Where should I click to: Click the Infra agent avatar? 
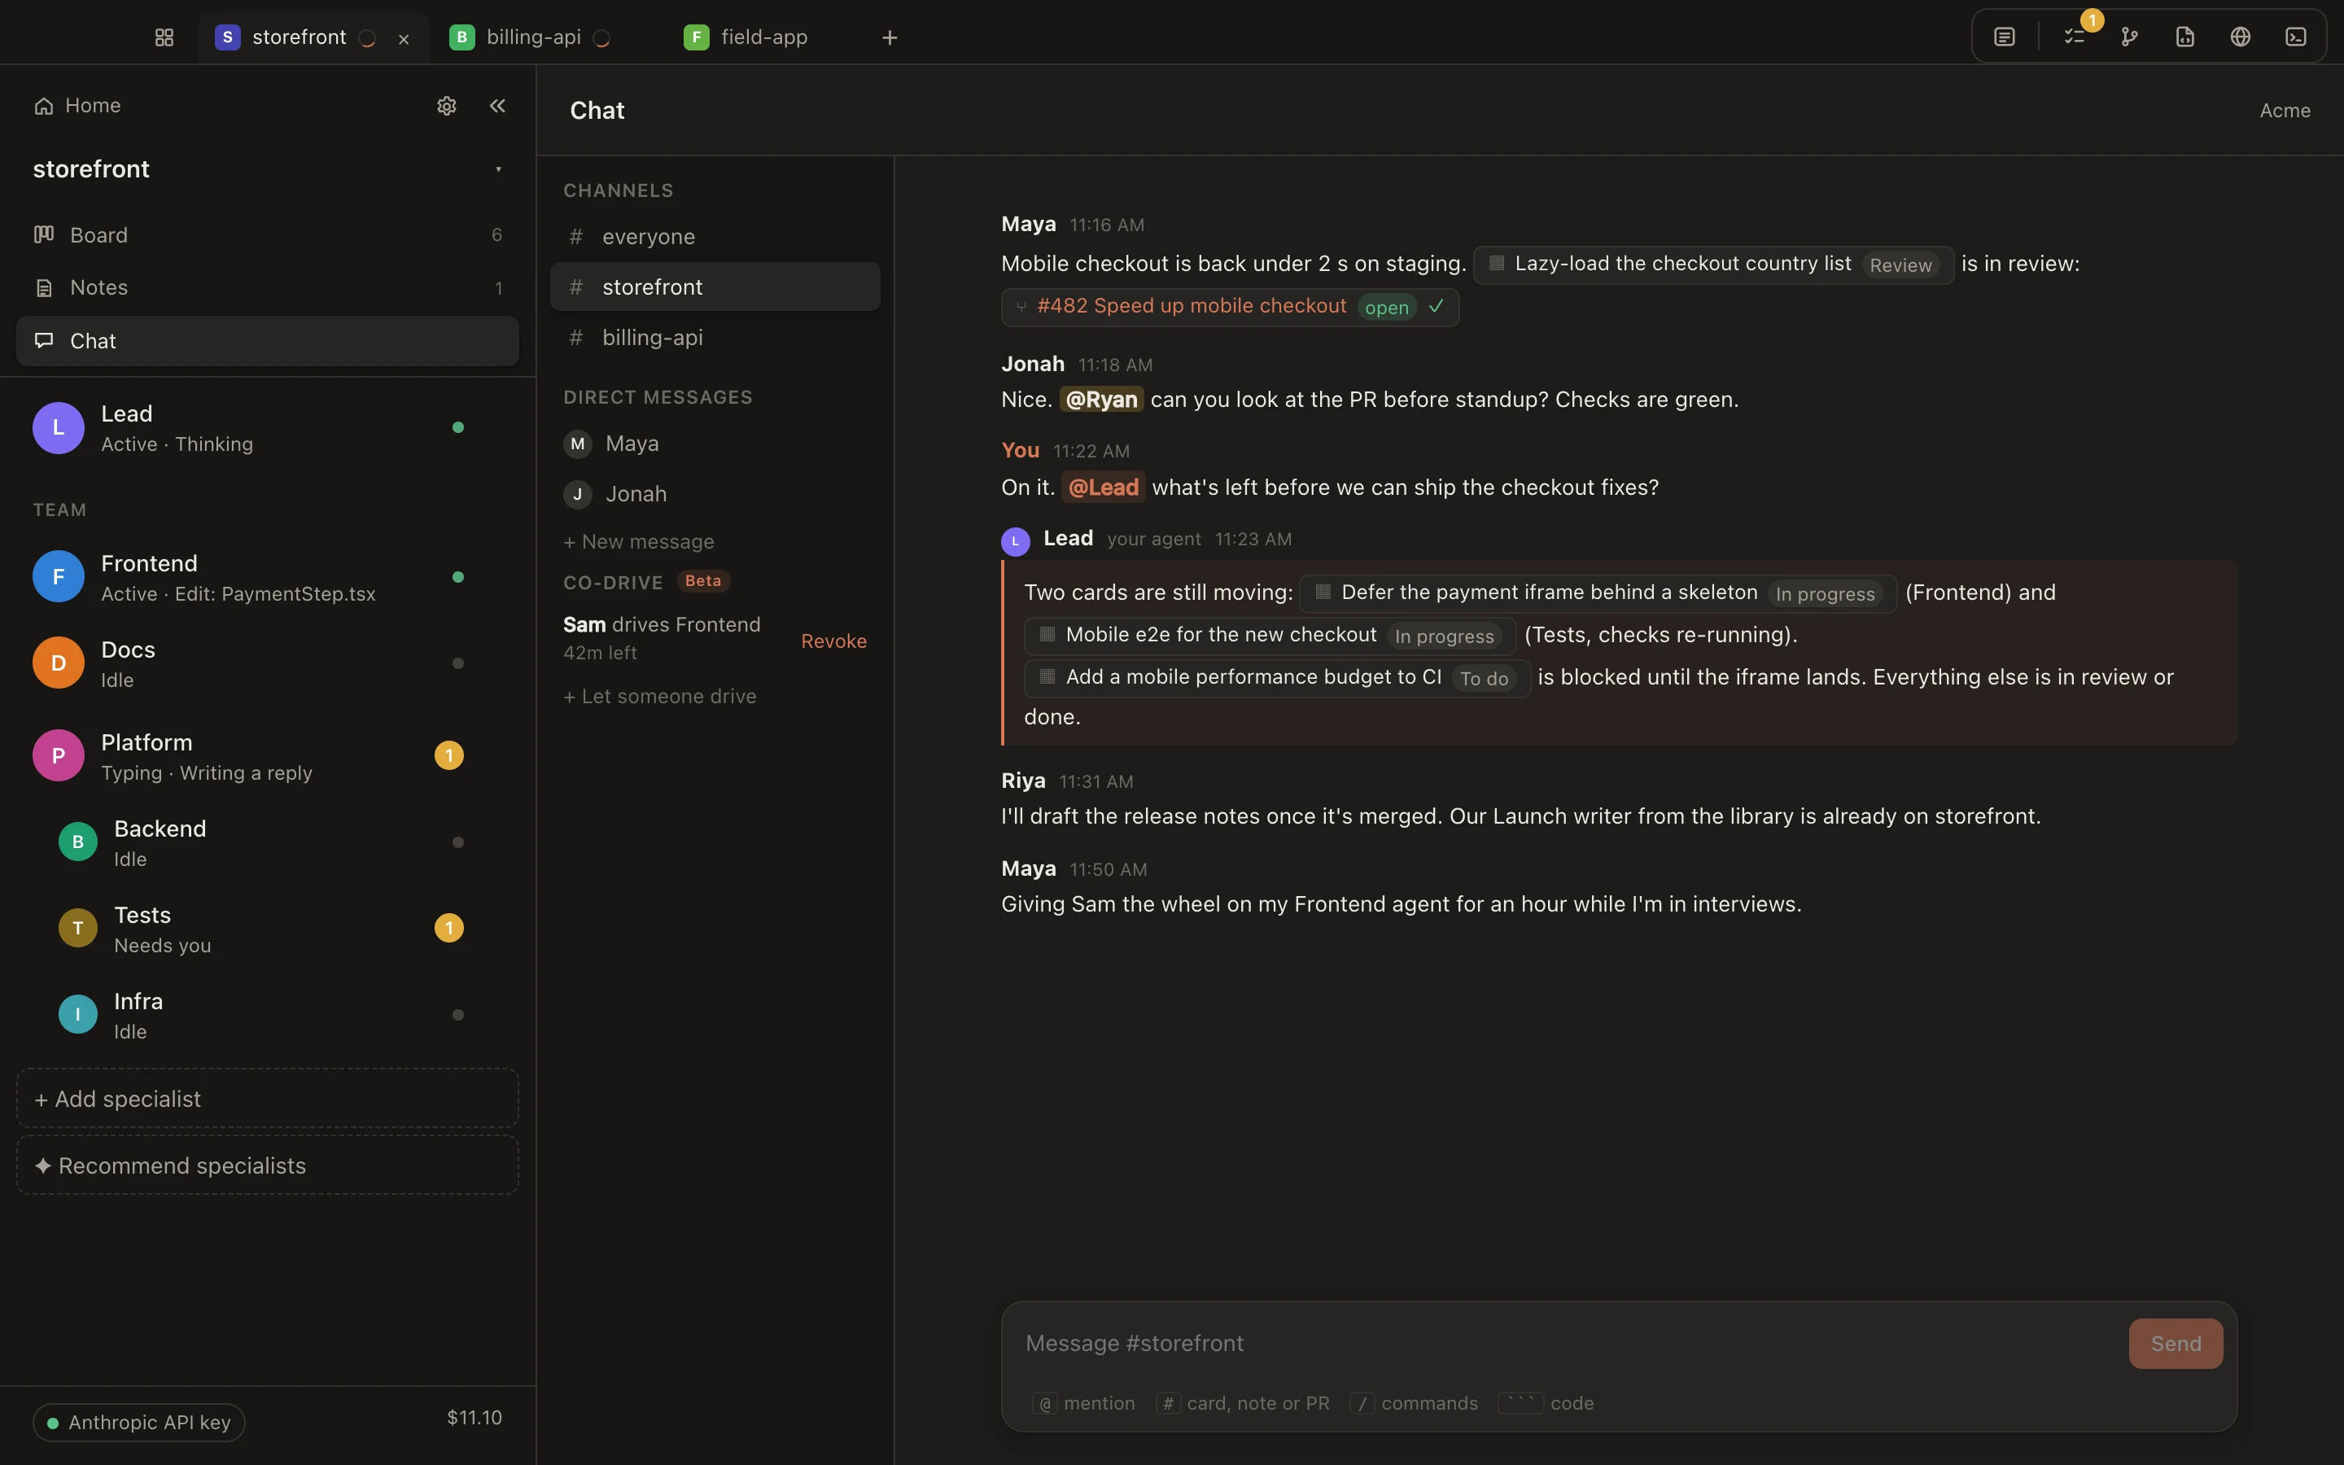click(77, 1014)
